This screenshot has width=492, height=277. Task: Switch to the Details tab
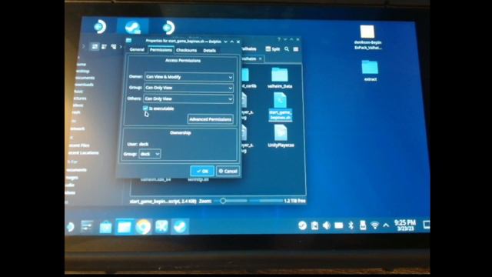pos(209,51)
